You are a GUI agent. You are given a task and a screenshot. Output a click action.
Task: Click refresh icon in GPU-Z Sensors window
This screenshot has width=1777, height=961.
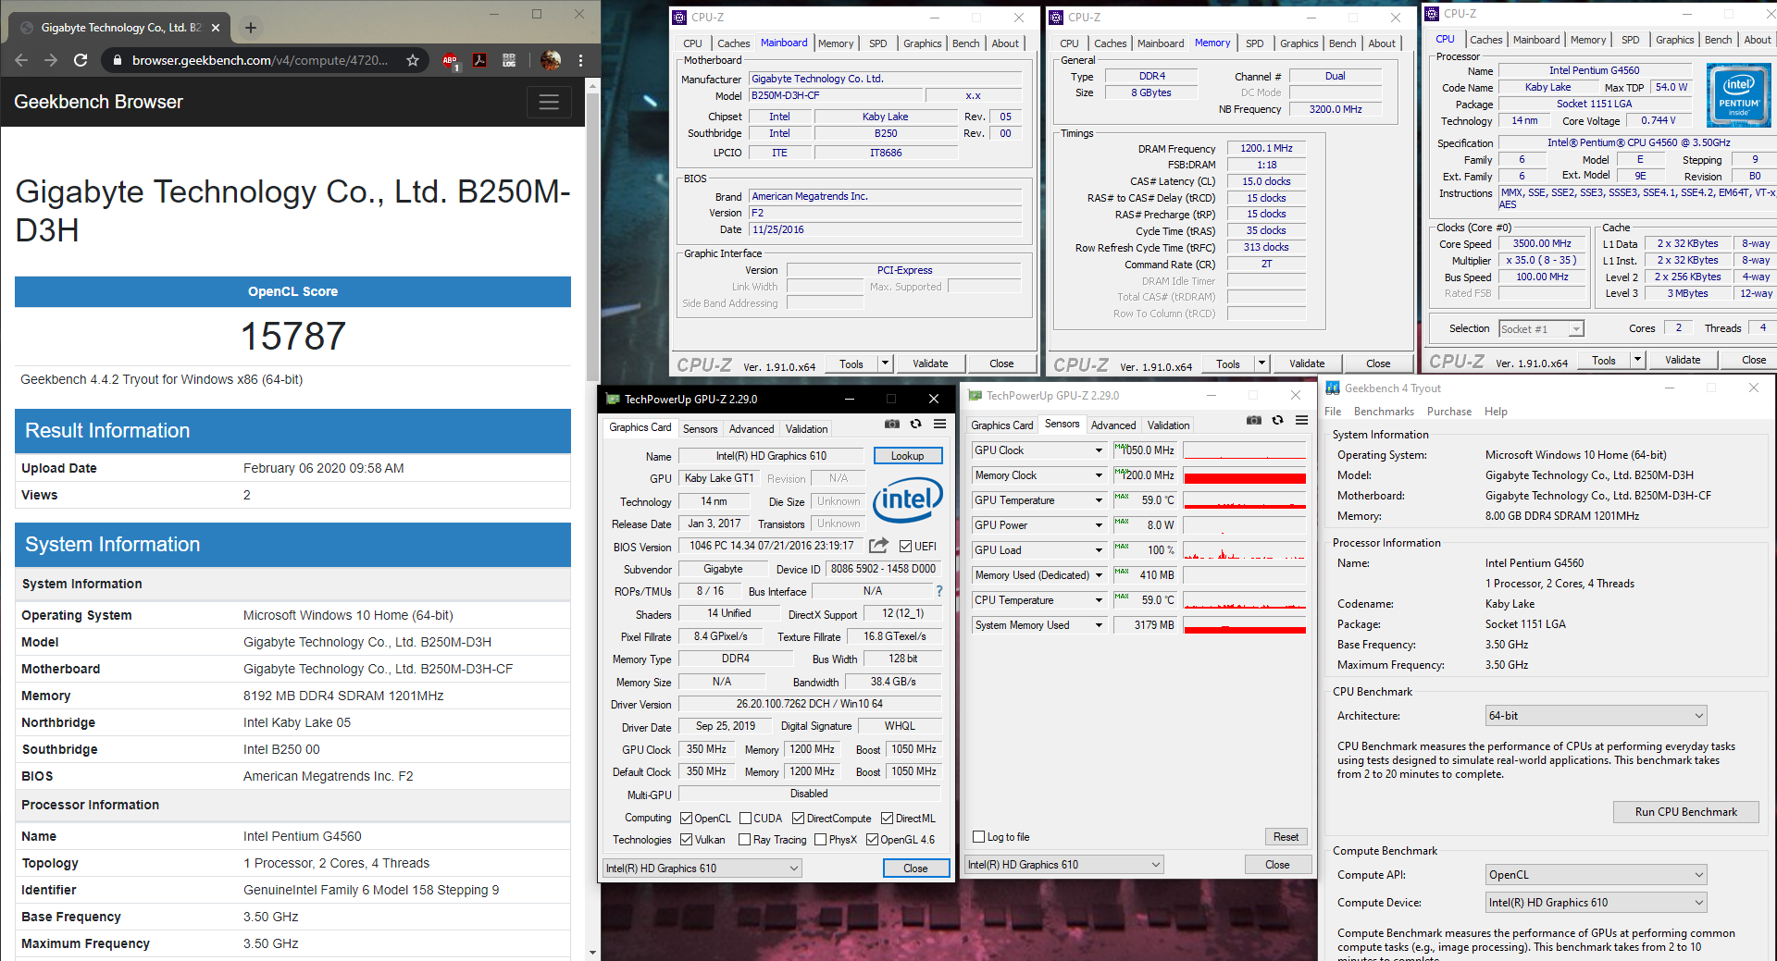1277,420
